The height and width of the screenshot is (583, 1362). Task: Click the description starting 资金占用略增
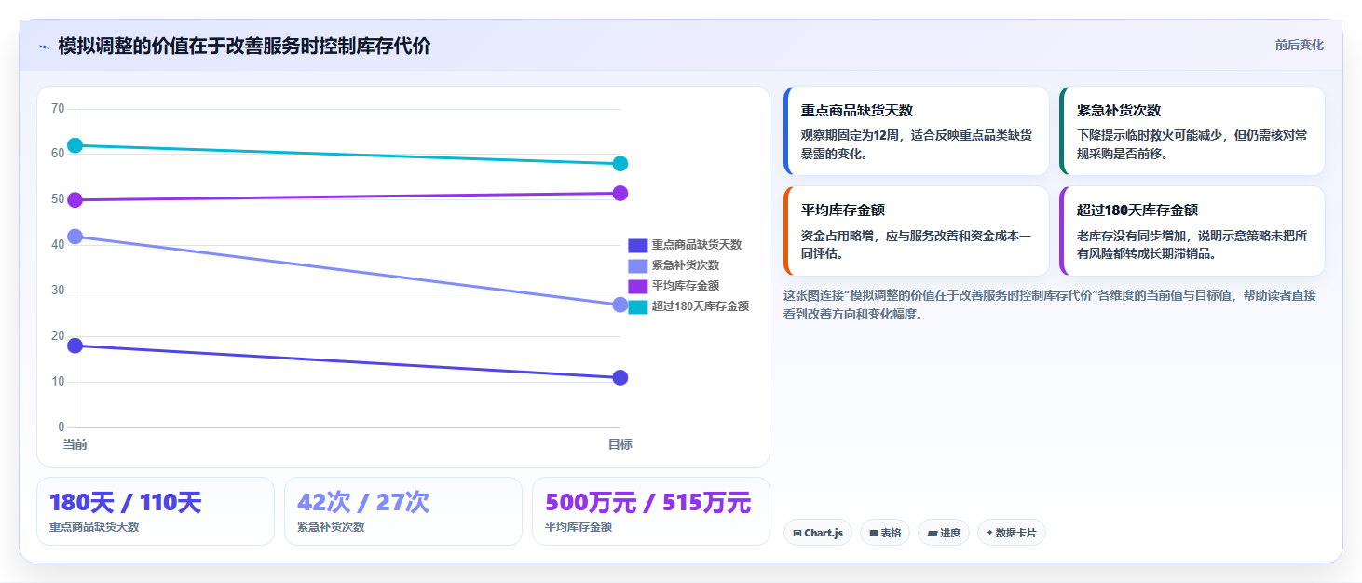pos(917,245)
